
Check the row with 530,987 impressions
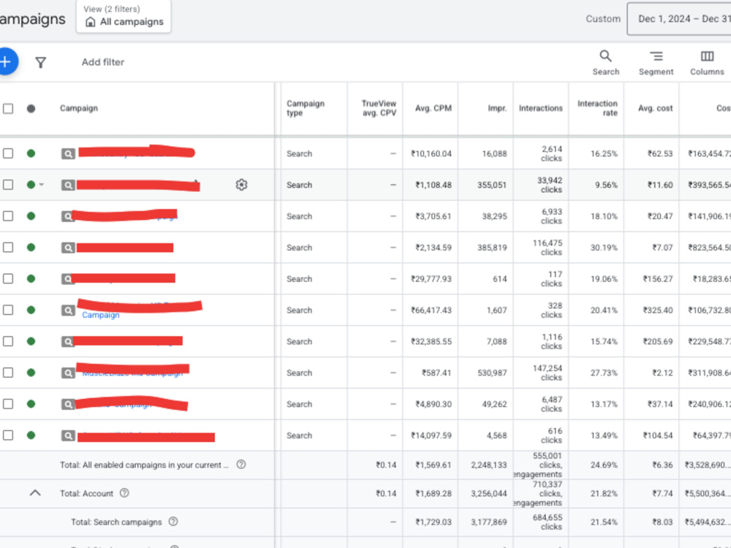tap(8, 373)
